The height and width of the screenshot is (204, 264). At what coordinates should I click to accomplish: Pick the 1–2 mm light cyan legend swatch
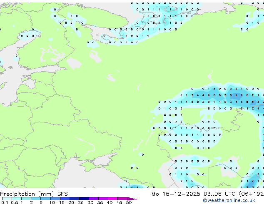point(26,199)
